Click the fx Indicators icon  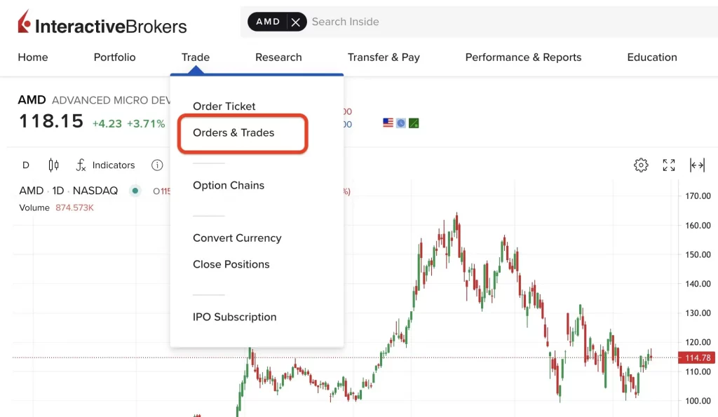click(81, 165)
